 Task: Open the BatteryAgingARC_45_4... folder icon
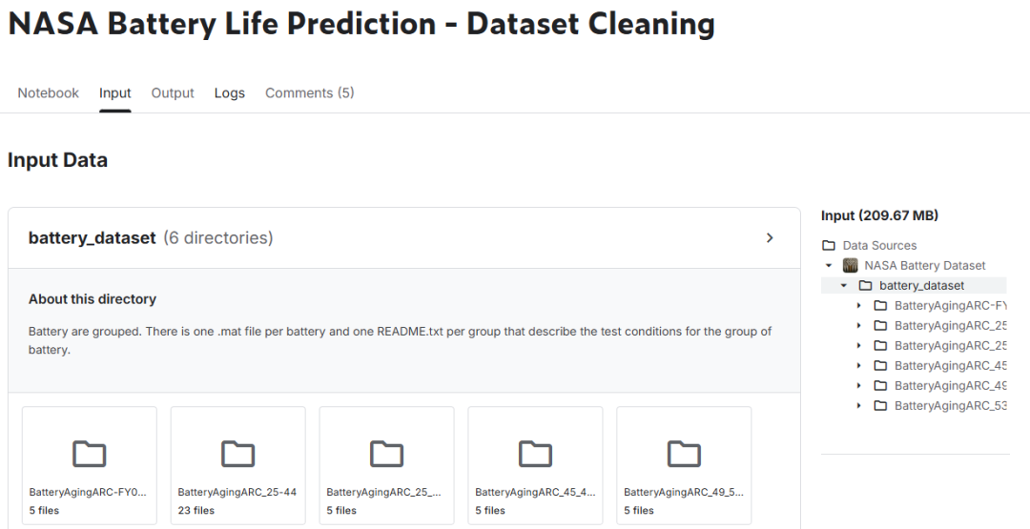click(x=535, y=454)
